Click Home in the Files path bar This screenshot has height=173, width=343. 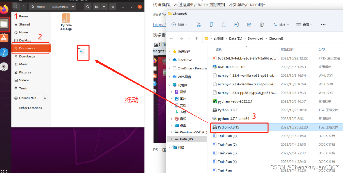click(x=38, y=7)
